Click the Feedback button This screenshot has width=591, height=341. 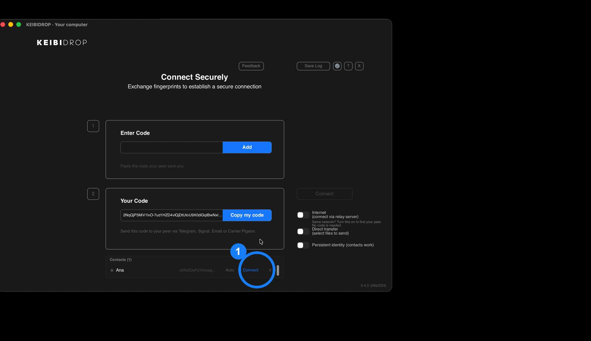tap(251, 66)
